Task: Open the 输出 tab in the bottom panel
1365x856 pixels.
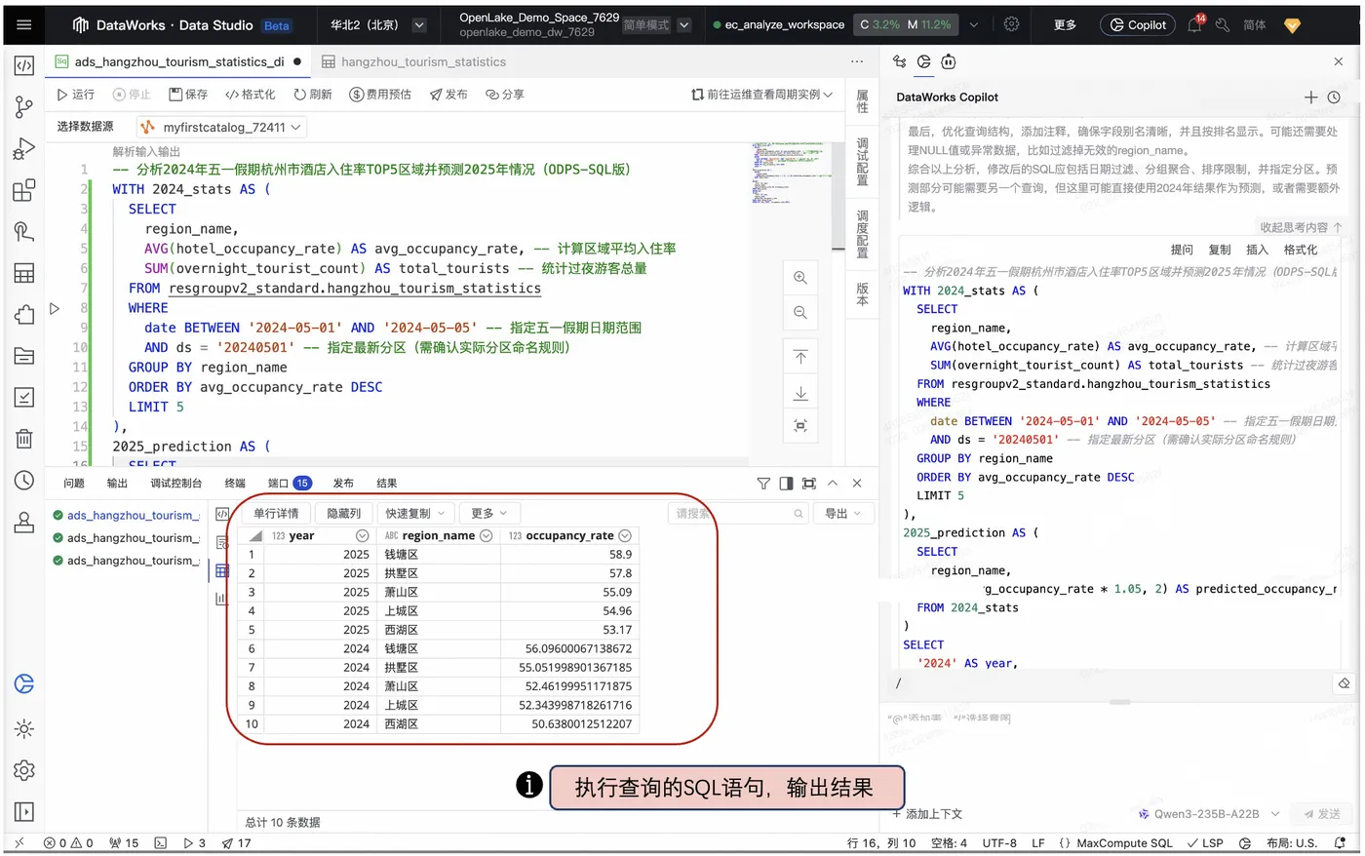Action: (117, 484)
